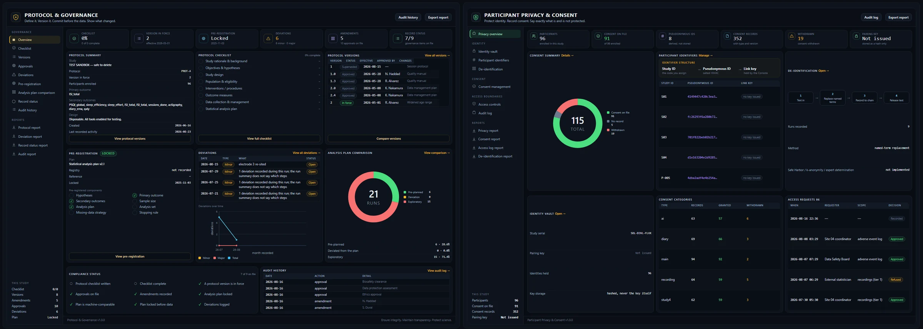
Task: Click the Audit log button in privacy header
Action: pyautogui.click(x=871, y=17)
